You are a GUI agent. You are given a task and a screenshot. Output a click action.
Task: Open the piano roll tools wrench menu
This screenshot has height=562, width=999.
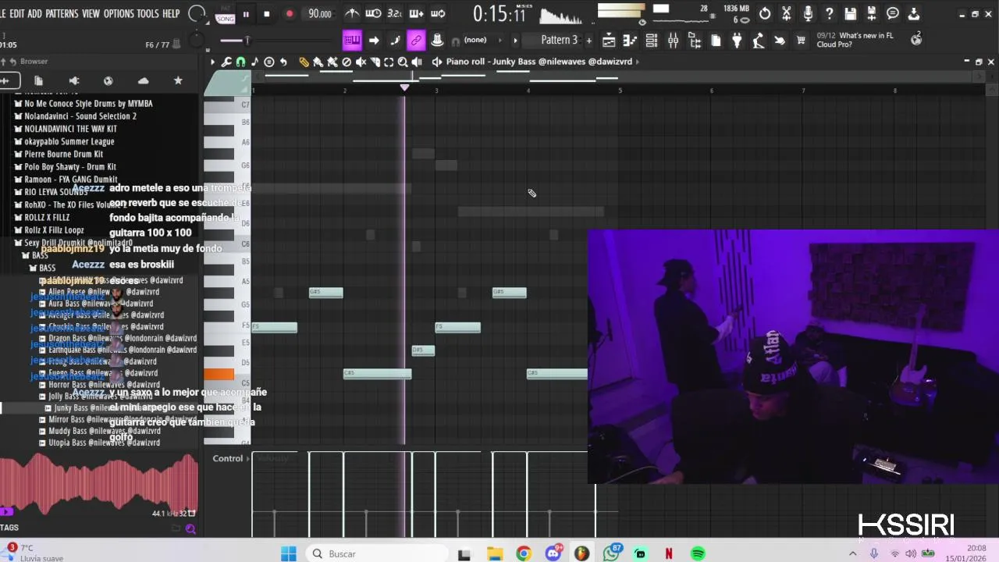click(x=226, y=62)
